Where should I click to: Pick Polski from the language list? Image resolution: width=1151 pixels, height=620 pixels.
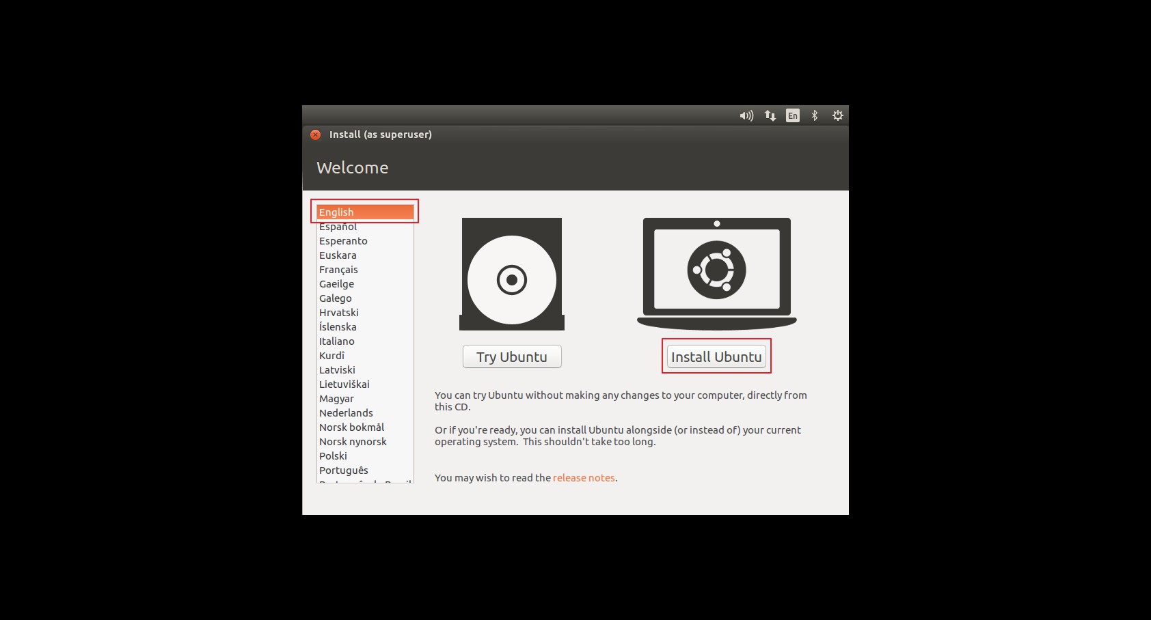(x=332, y=455)
